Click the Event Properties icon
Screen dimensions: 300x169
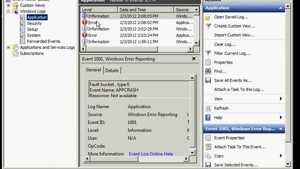pos(208,138)
